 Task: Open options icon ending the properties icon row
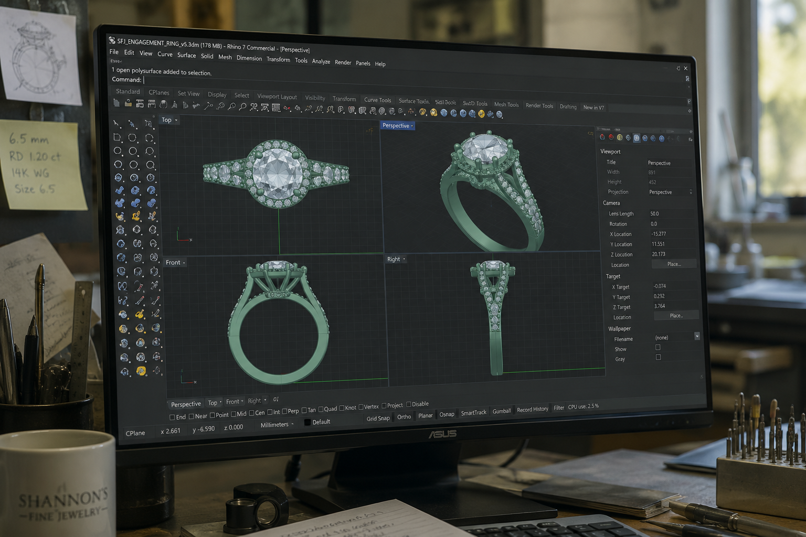tap(690, 139)
